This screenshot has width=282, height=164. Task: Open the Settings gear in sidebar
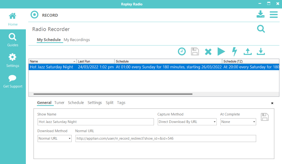[13, 60]
